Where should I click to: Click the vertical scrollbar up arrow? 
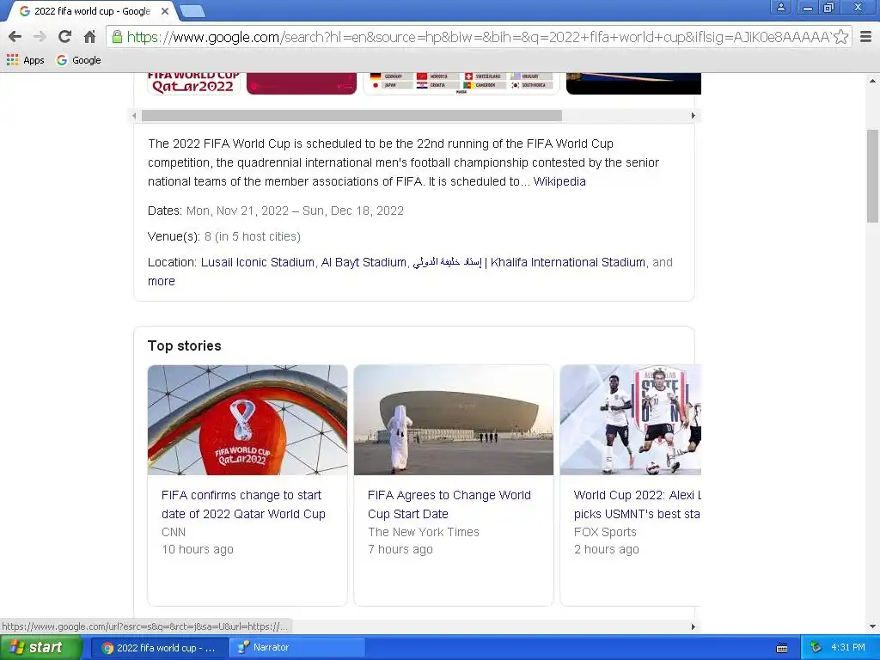tap(873, 81)
